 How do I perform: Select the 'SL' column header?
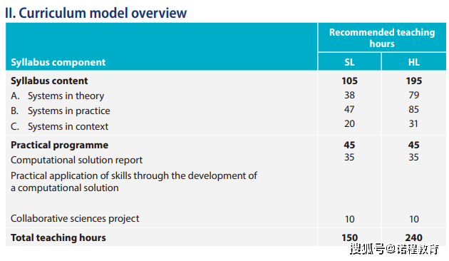point(349,62)
